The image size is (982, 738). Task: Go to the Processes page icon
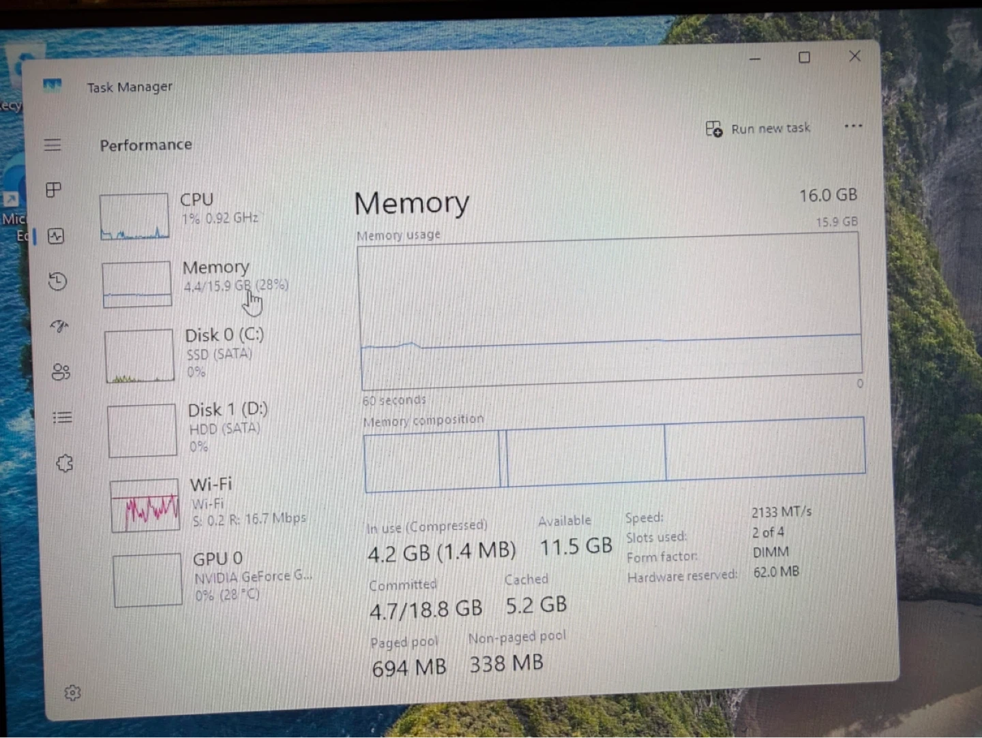[x=54, y=190]
